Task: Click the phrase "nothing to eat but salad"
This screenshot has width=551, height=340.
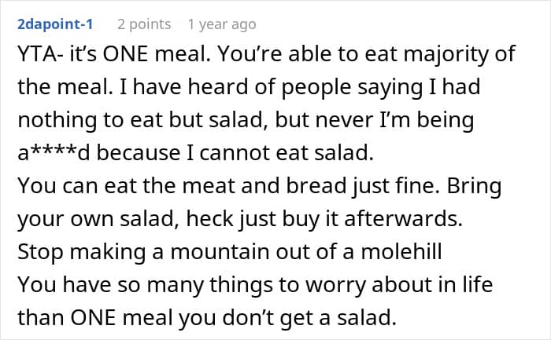Action: pos(142,120)
